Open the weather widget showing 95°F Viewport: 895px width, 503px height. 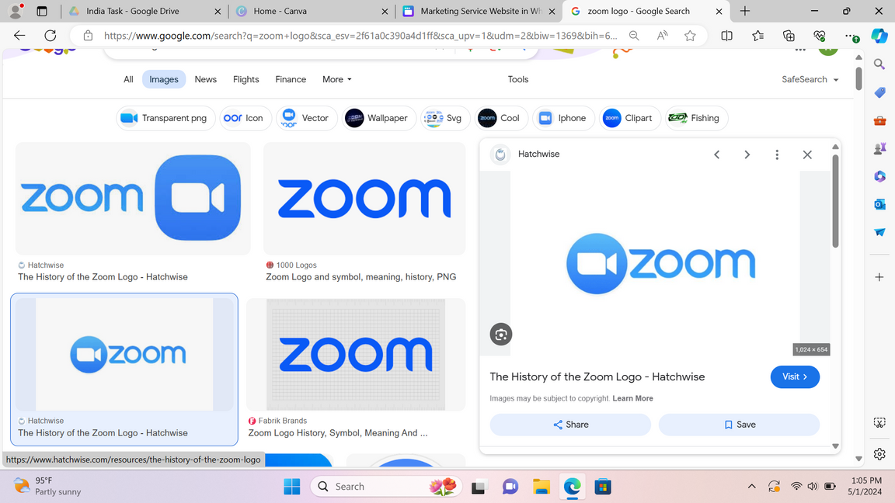(47, 486)
